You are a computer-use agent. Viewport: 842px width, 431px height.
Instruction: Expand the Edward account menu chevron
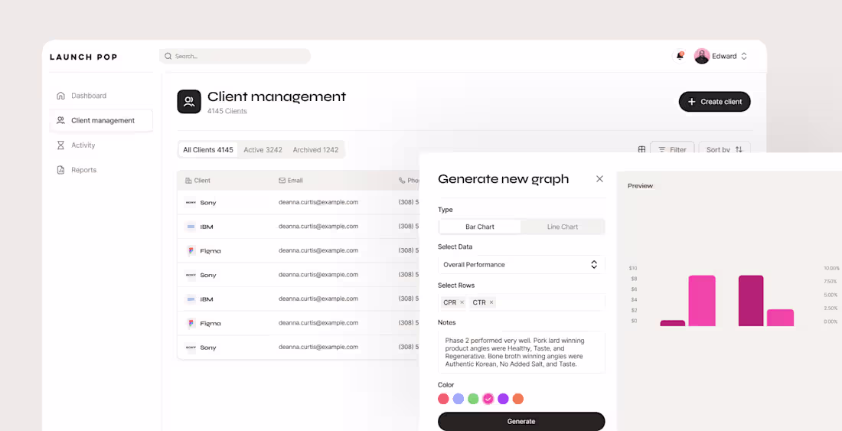click(744, 56)
